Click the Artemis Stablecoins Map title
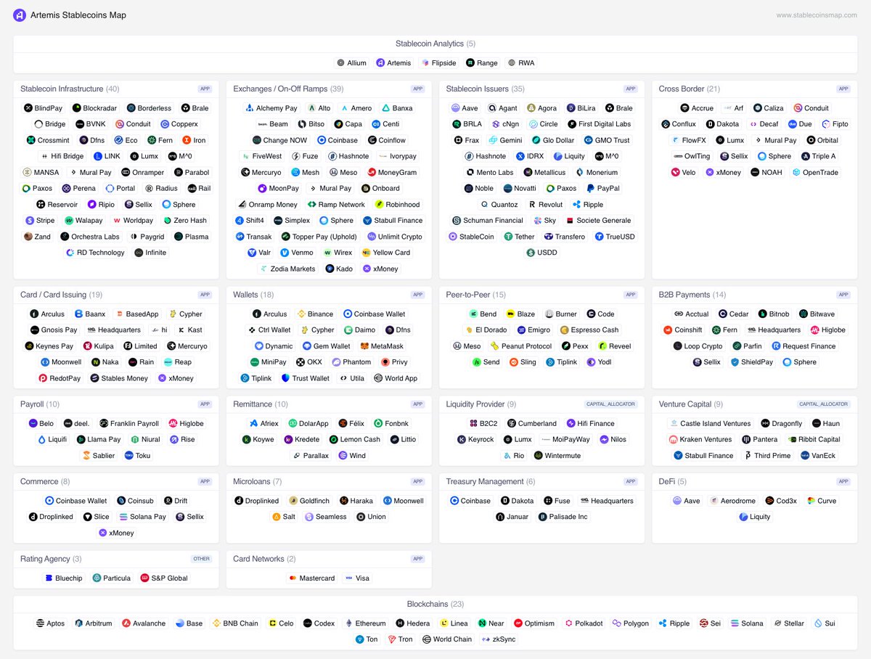Image resolution: width=871 pixels, height=659 pixels. (78, 15)
